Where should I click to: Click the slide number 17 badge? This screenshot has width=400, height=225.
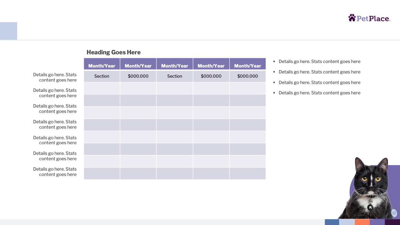coord(394,213)
